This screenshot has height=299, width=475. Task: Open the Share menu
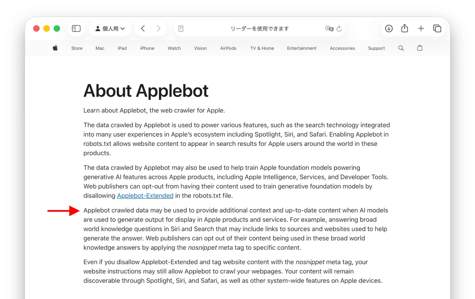(405, 28)
